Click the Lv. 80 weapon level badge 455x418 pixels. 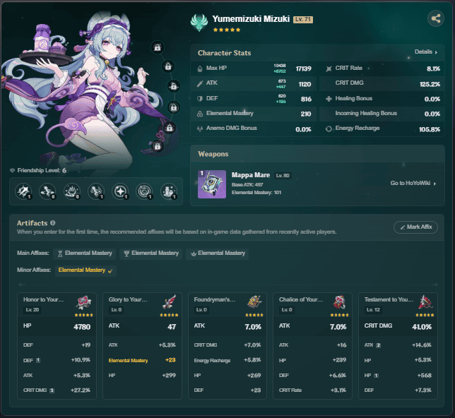pyautogui.click(x=283, y=176)
